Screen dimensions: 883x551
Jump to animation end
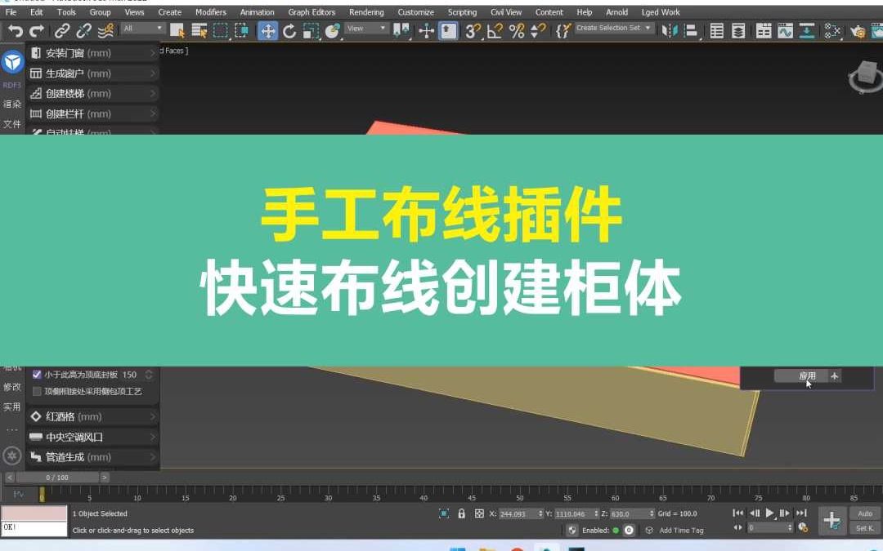(x=801, y=513)
